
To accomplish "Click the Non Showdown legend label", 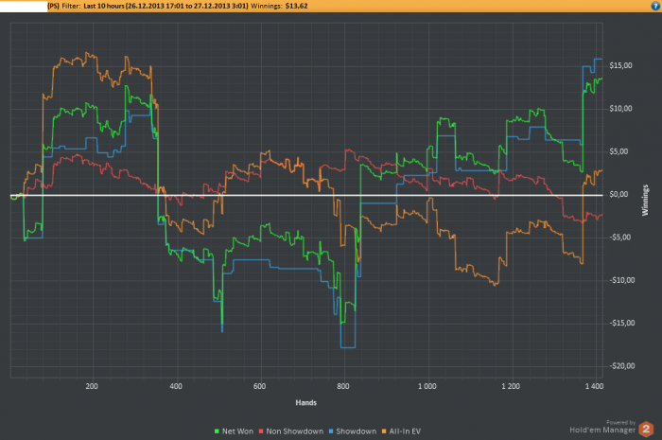I will coord(295,431).
